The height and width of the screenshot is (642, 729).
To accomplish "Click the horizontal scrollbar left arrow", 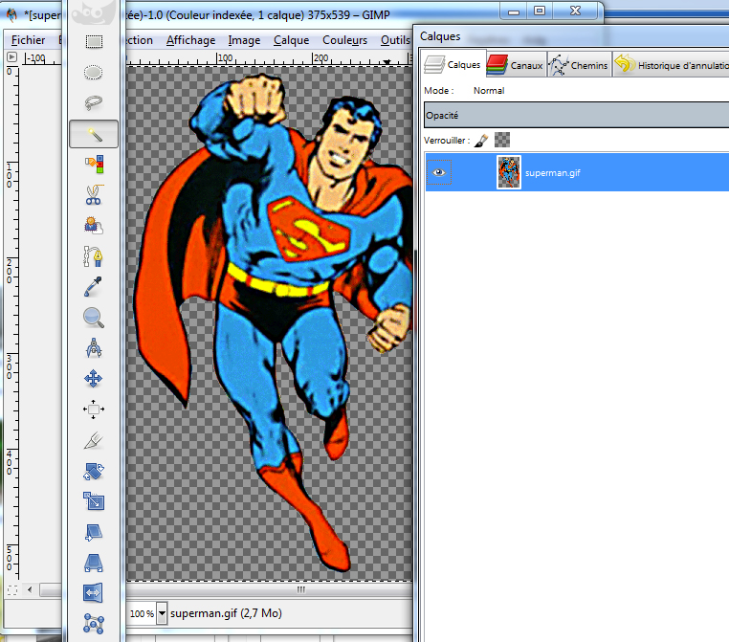I will 30,590.
